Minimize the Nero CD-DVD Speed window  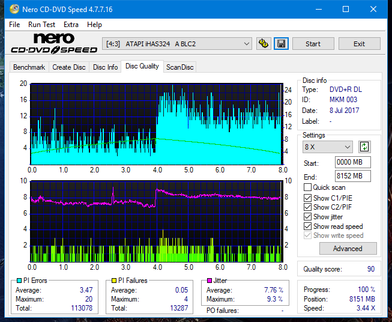click(x=319, y=9)
